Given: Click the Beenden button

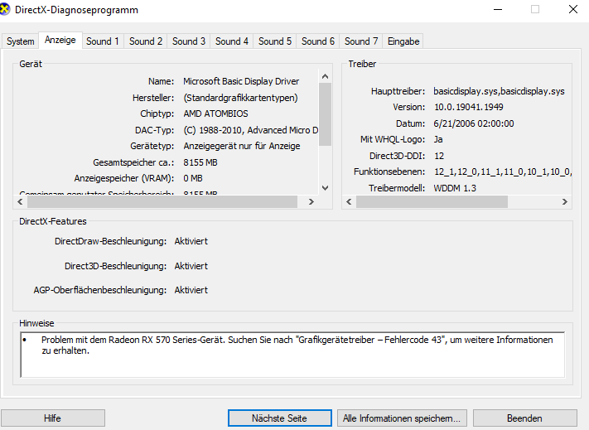Looking at the screenshot, I should click(524, 418).
